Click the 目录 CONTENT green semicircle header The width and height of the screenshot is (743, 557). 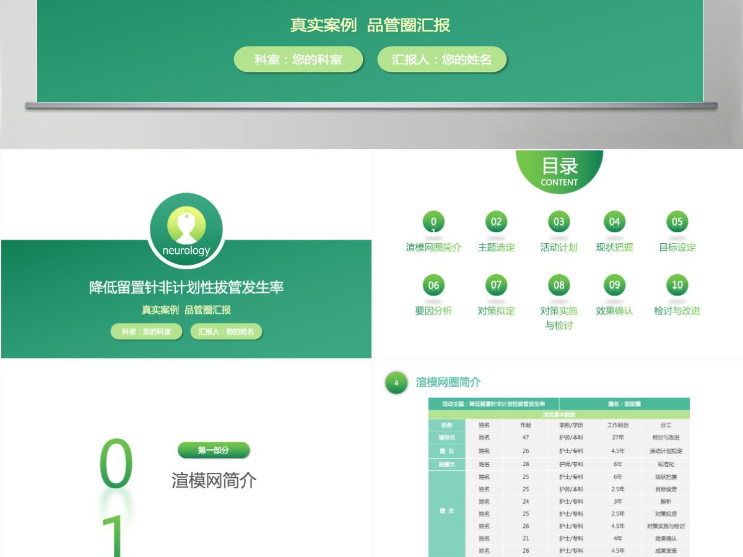coord(559,171)
